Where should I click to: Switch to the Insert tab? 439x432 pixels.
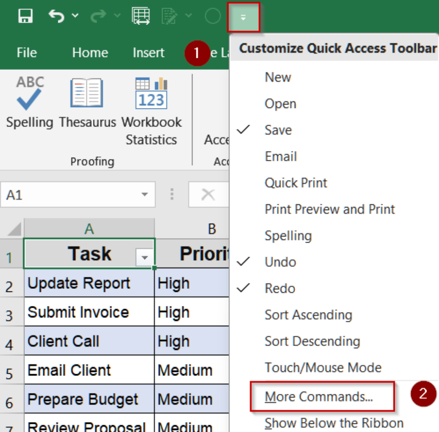[148, 52]
